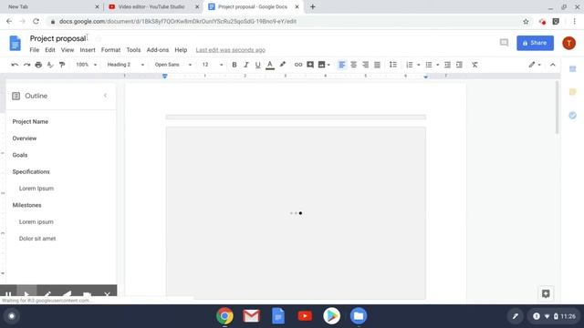
Task: Open comment history
Action: [x=504, y=43]
